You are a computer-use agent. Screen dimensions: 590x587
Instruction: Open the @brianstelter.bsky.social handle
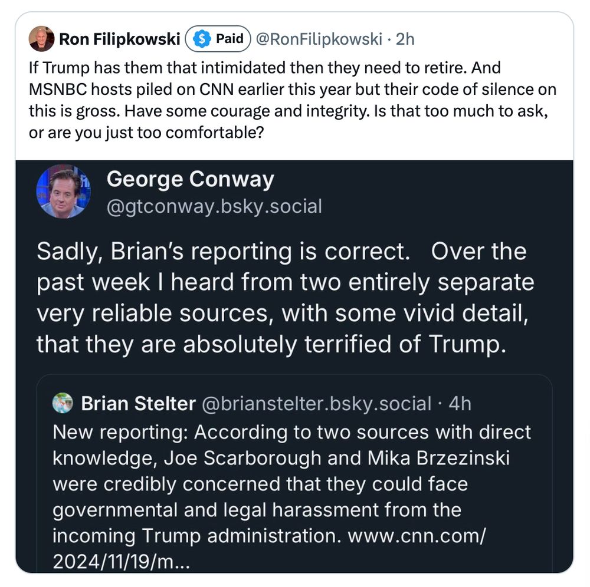[x=316, y=404]
